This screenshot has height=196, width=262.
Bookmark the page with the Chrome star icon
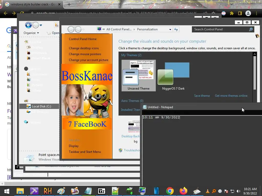tap(213, 13)
